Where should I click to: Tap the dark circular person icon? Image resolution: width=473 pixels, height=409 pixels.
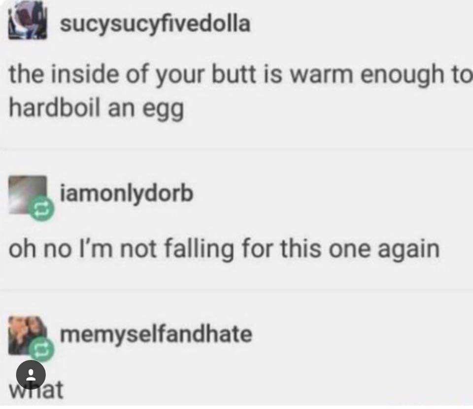click(31, 375)
